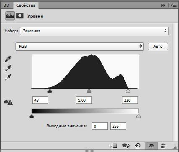Click the histogram graph area
This screenshot has height=152, width=179.
[x=85, y=72]
